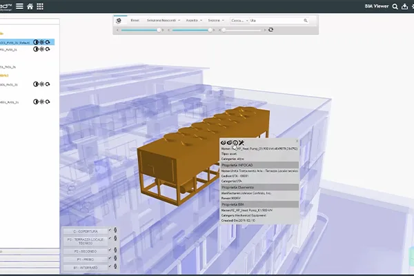Select P3 - TERRAZZA LOCALE TECNICO button
Viewport: 414px width, 276px height.
point(86,241)
